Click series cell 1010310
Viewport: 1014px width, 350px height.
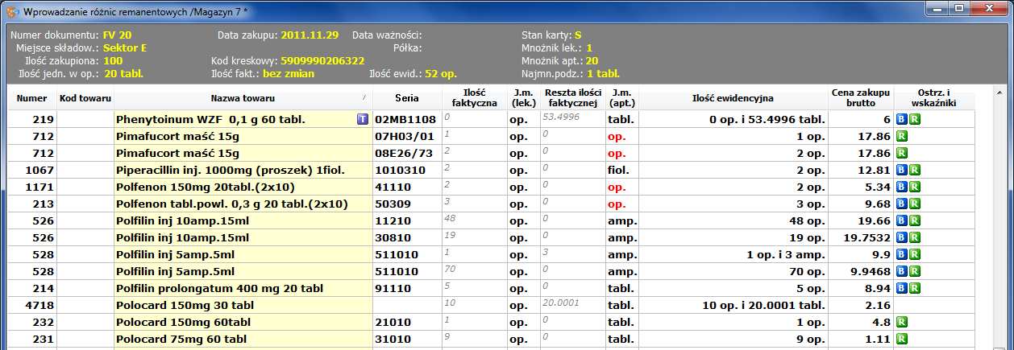[x=407, y=170]
